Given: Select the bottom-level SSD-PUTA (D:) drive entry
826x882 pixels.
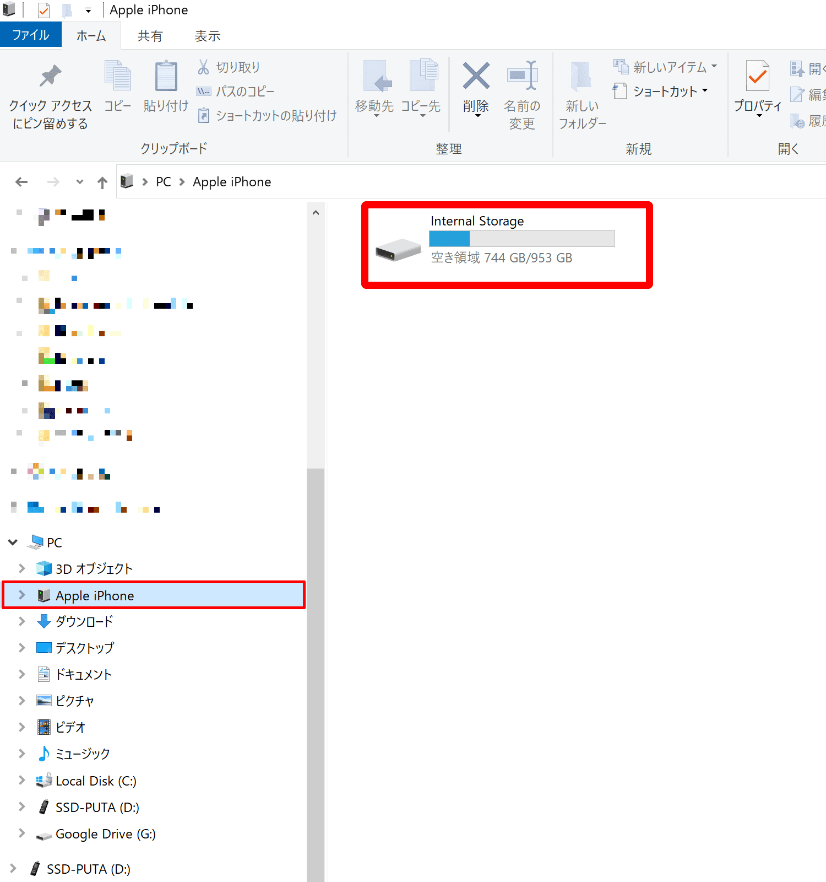Looking at the screenshot, I should click(89, 869).
